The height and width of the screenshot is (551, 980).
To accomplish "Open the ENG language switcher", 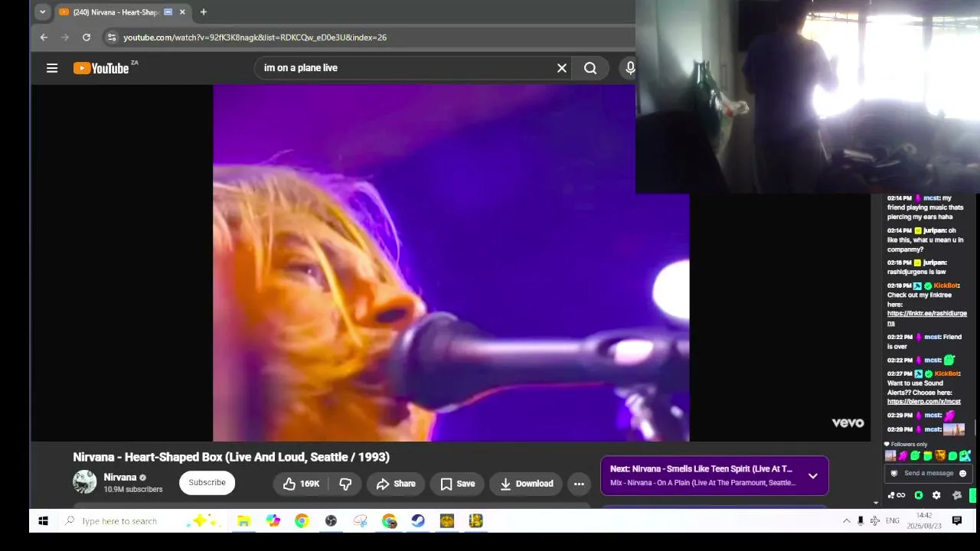I will [x=893, y=521].
